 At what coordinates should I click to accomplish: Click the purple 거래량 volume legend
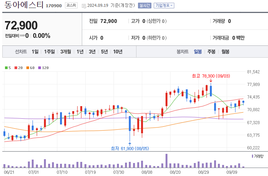click(258, 156)
